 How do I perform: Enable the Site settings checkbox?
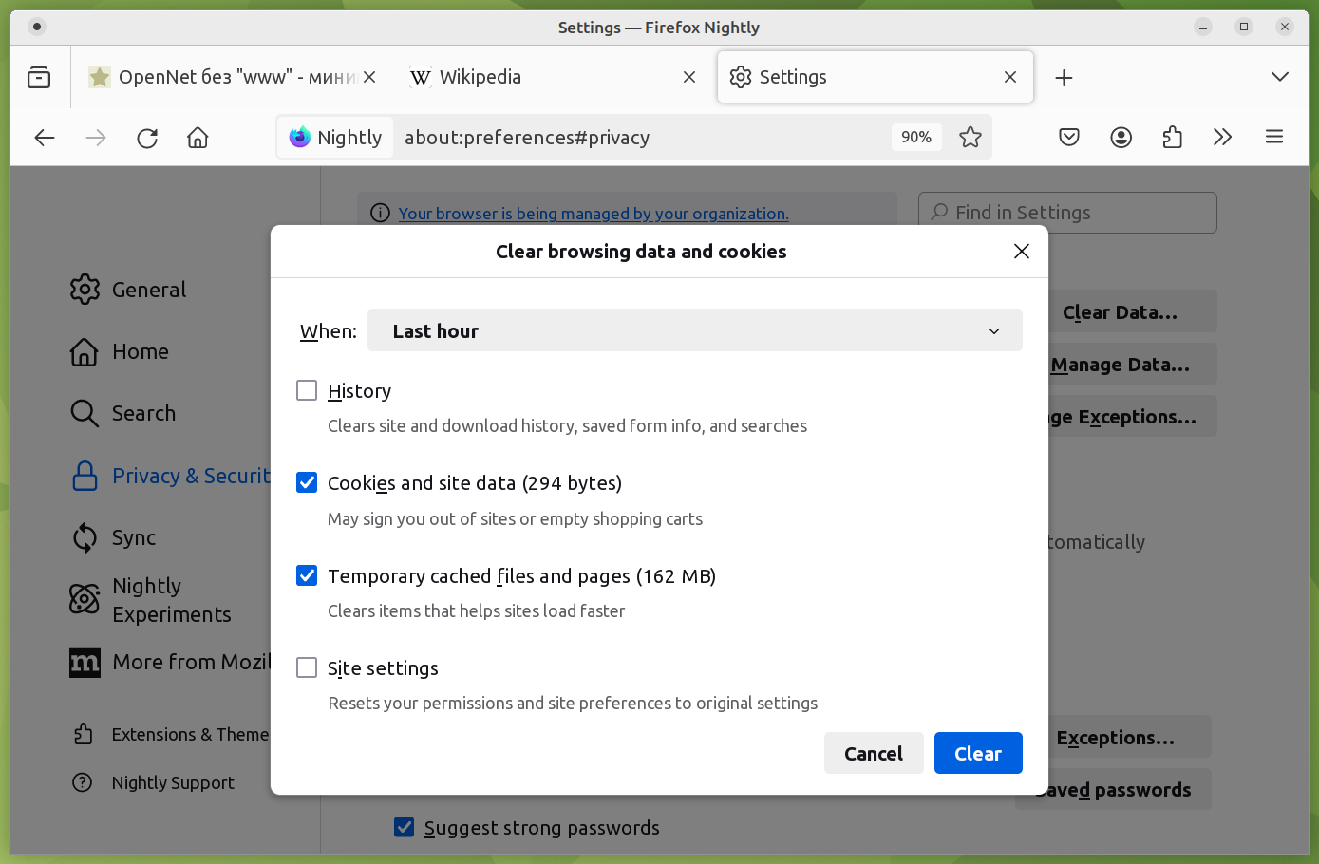(x=307, y=667)
